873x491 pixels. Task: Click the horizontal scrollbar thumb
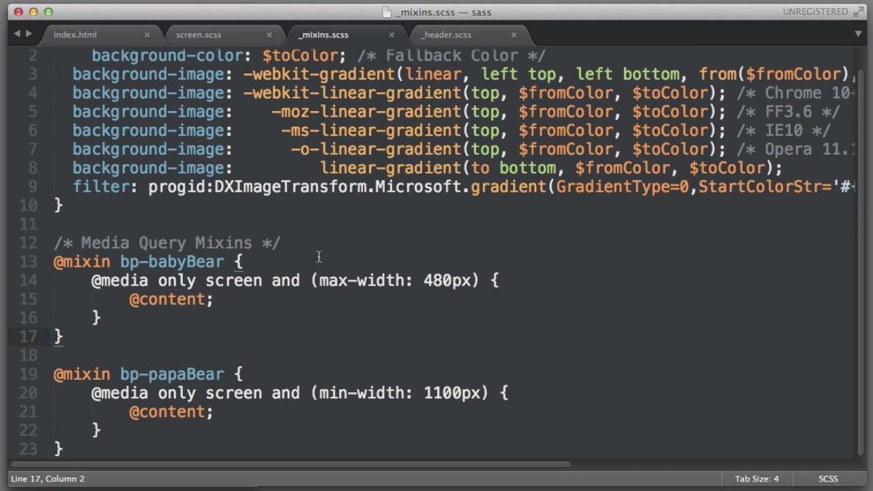[x=290, y=464]
